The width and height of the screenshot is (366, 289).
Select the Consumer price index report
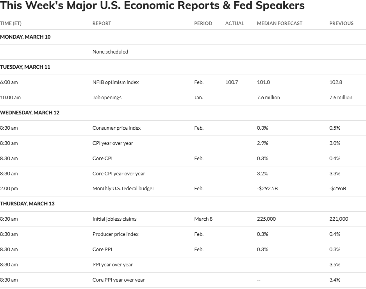click(116, 128)
